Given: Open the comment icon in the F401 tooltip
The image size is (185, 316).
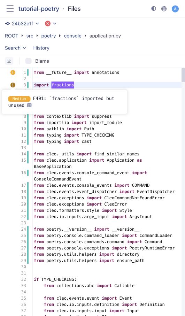Looking at the screenshot, I should (29, 105).
